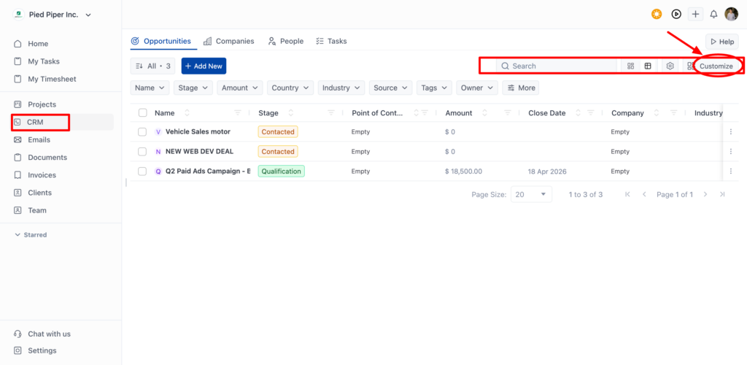This screenshot has height=365, width=747.
Task: Sort by the Close Date column arrows
Action: point(578,113)
